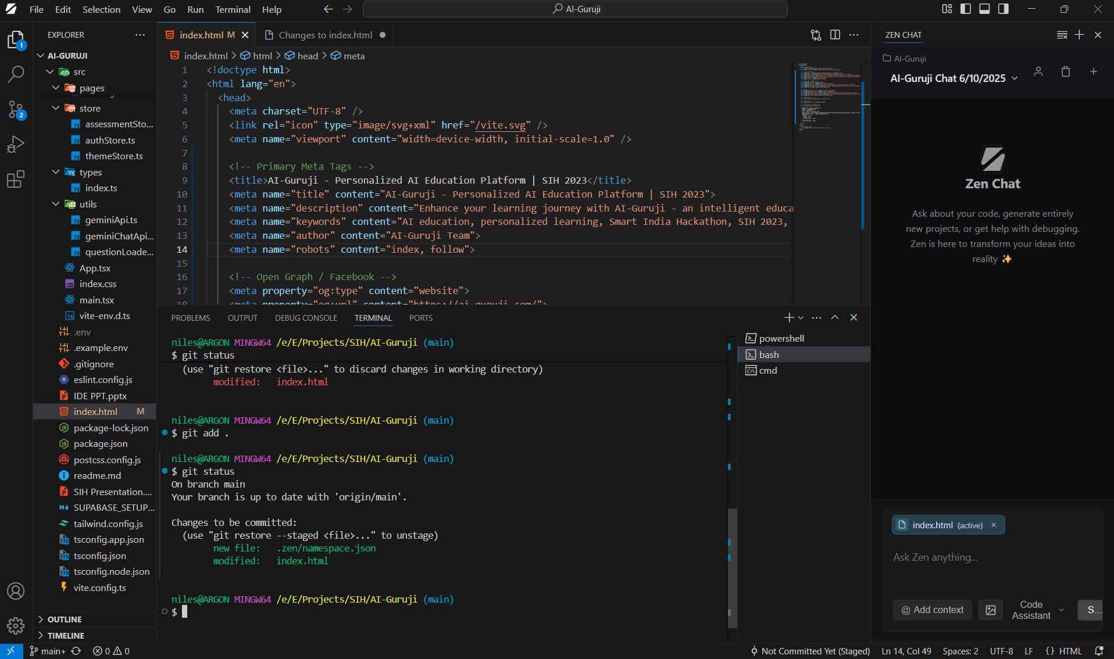Switch to the DEBUG CONSOLE panel tab

[306, 318]
